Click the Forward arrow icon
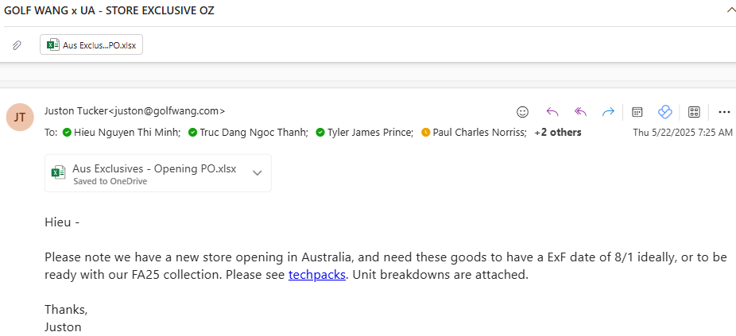Screen dimensions: 736x336 click(x=608, y=112)
